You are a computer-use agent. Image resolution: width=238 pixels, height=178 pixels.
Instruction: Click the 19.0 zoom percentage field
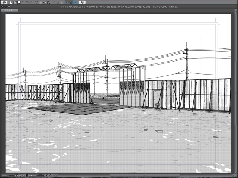click(16, 175)
